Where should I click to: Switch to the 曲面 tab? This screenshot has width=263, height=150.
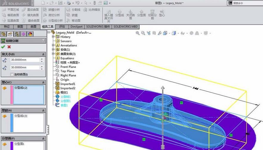pos(33,27)
